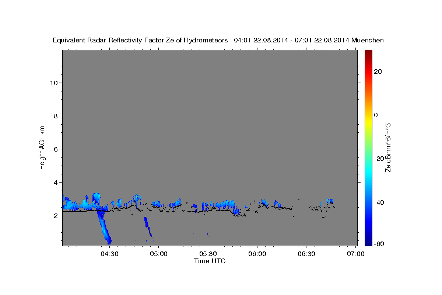Click the plot title 'Equivalent Radar Reflectivity Factor Ze of Hydrometeors'

tap(140, 40)
